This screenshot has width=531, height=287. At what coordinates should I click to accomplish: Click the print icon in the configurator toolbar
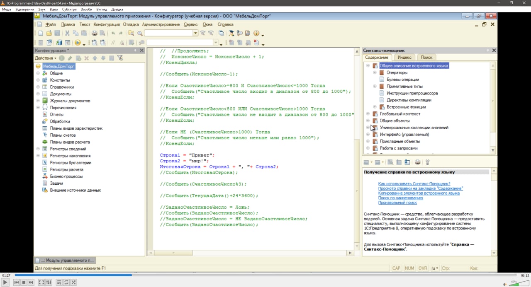tap(94, 33)
